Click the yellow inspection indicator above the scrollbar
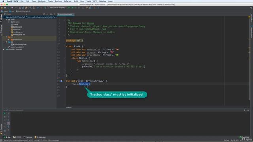This screenshot has height=142, width=253. tap(249, 17)
